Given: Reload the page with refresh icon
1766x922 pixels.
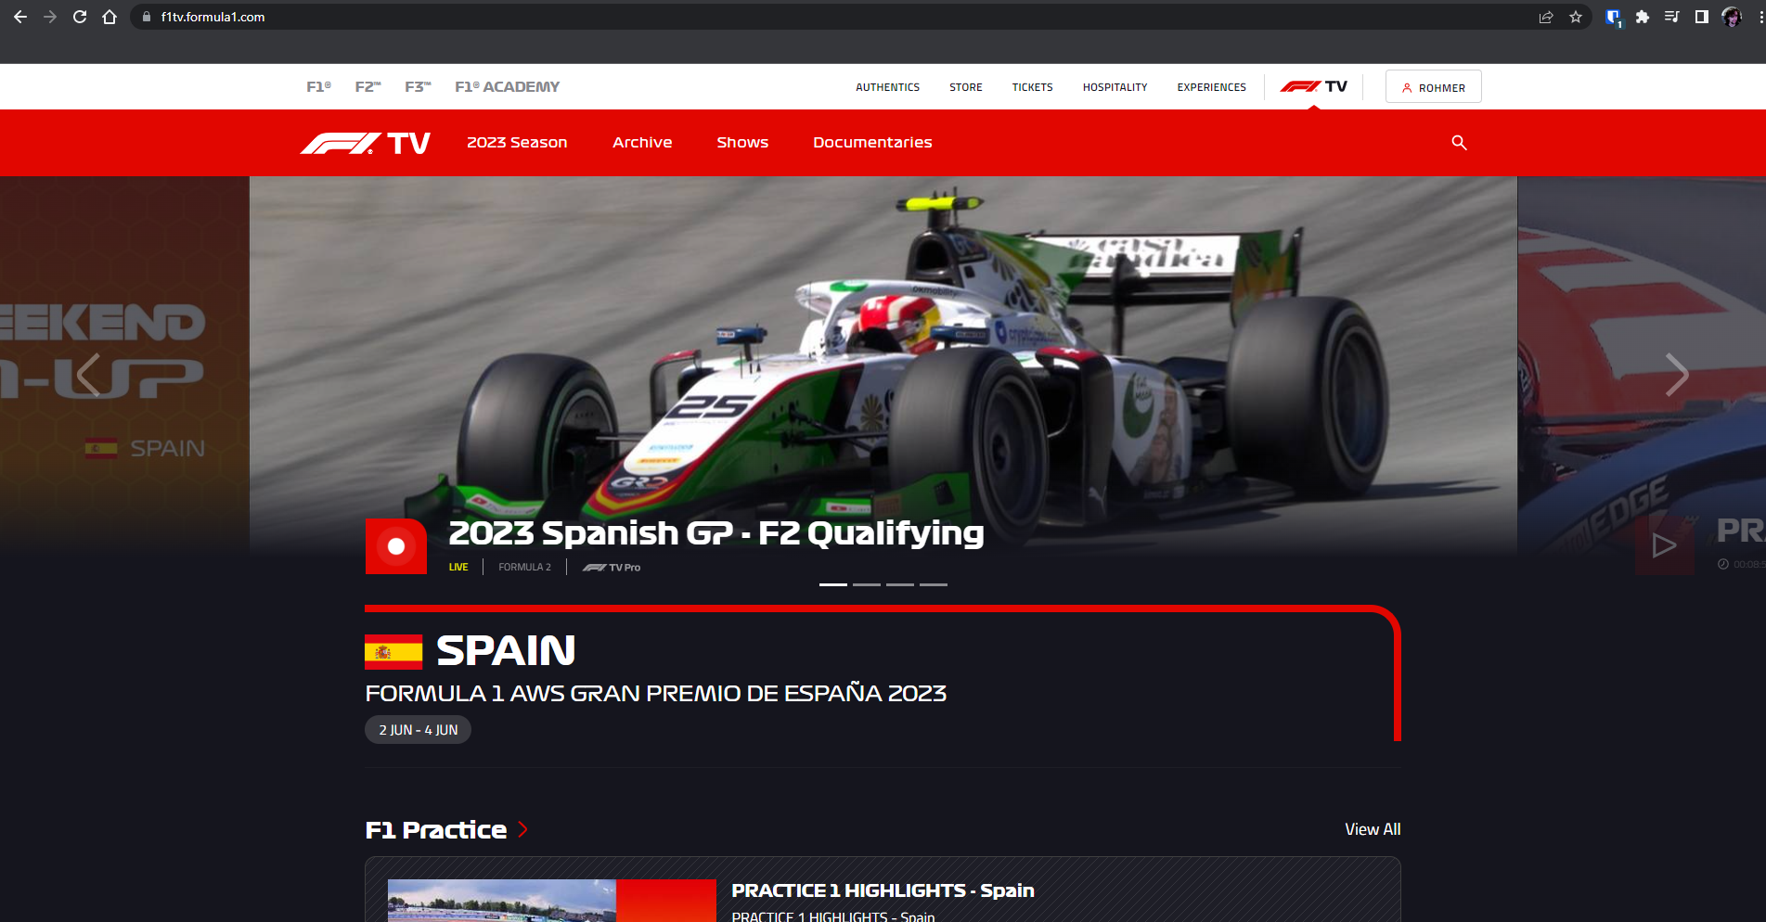Looking at the screenshot, I should point(80,17).
